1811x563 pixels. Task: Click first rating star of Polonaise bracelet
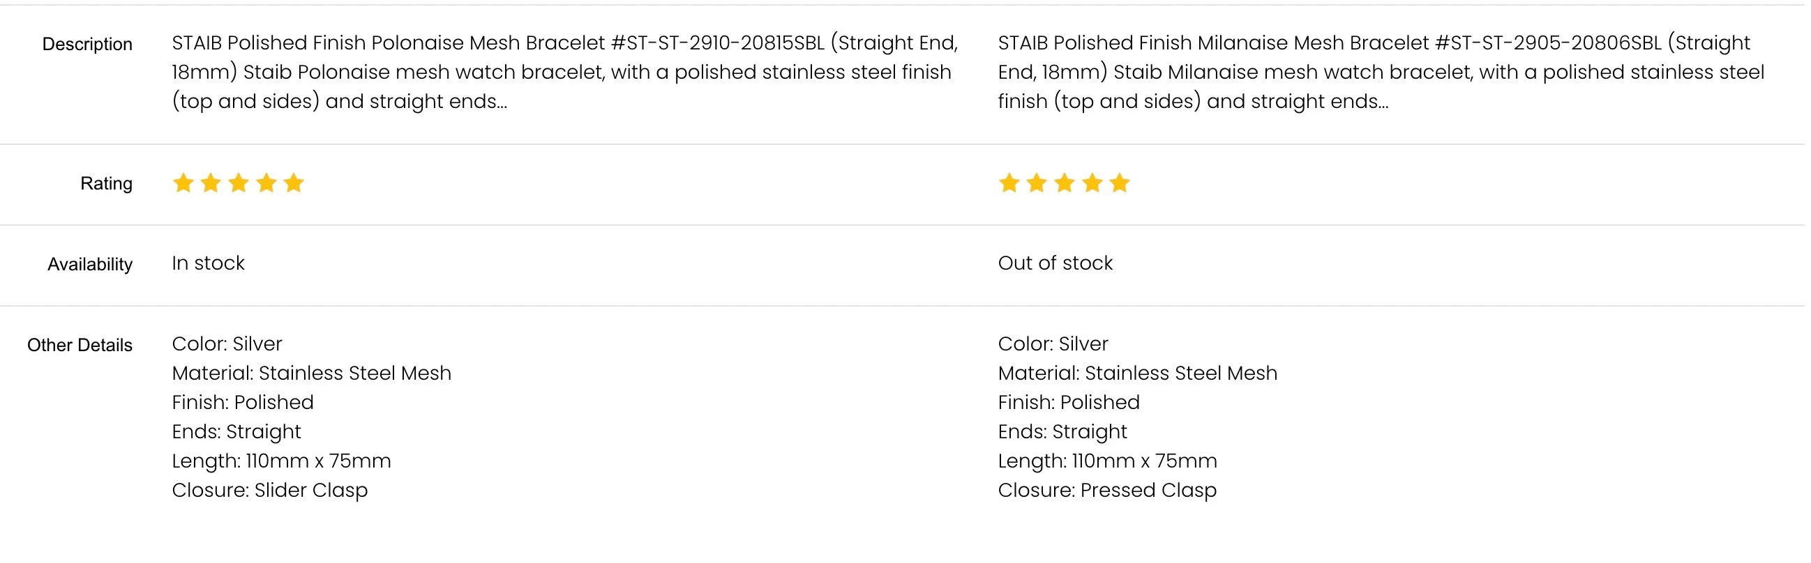tap(183, 183)
